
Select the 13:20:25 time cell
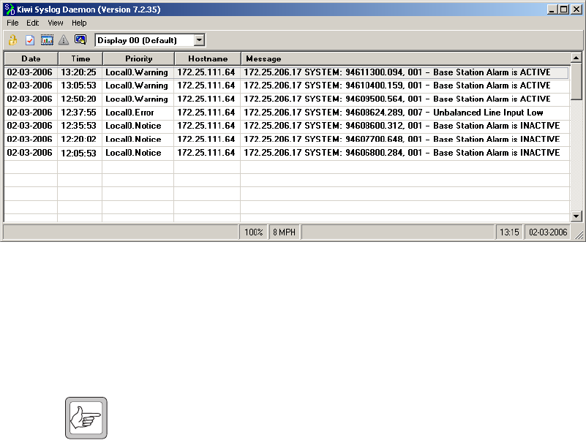point(80,72)
